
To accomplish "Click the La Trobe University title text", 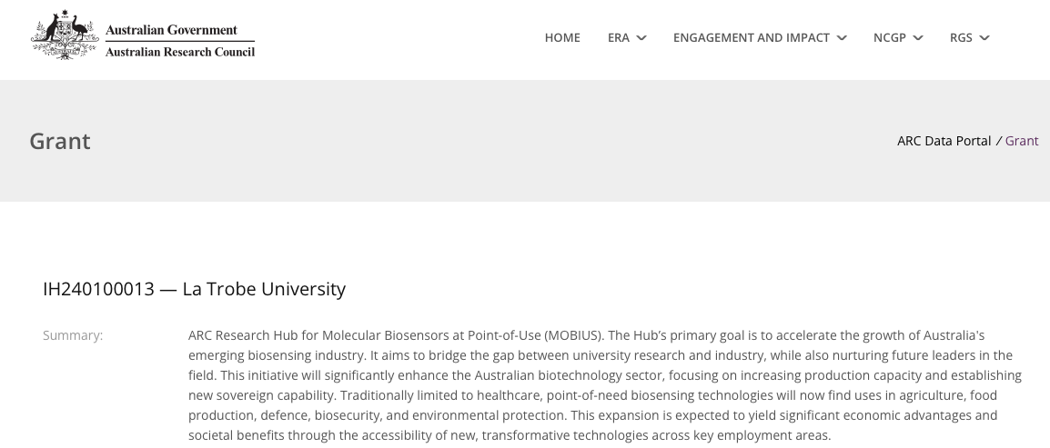I will pyautogui.click(x=264, y=289).
